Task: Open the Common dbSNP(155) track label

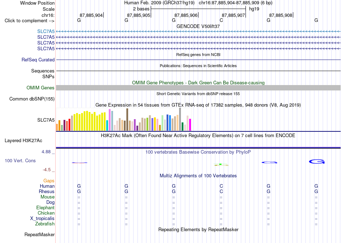Action: click(x=32, y=99)
